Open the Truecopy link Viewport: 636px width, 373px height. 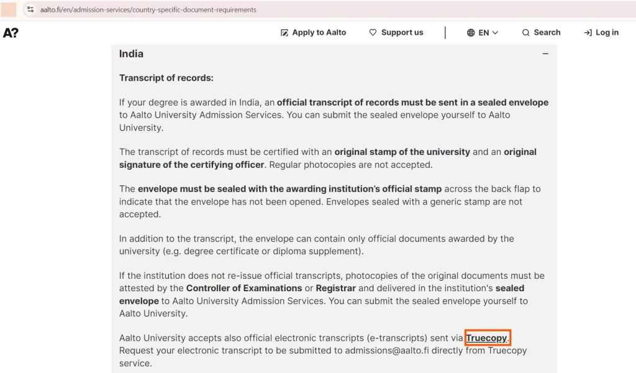pos(486,338)
